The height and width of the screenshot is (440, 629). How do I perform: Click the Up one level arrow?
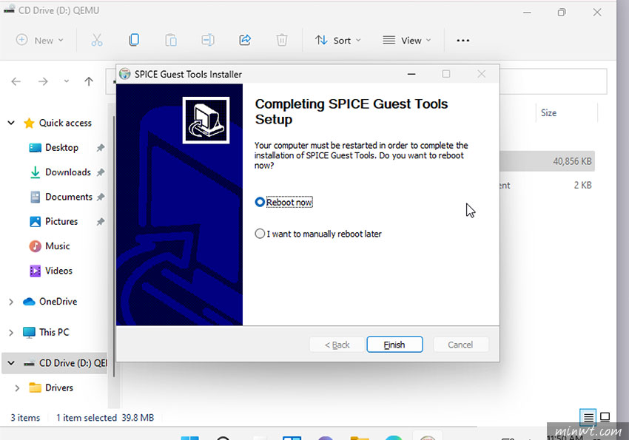tap(89, 82)
